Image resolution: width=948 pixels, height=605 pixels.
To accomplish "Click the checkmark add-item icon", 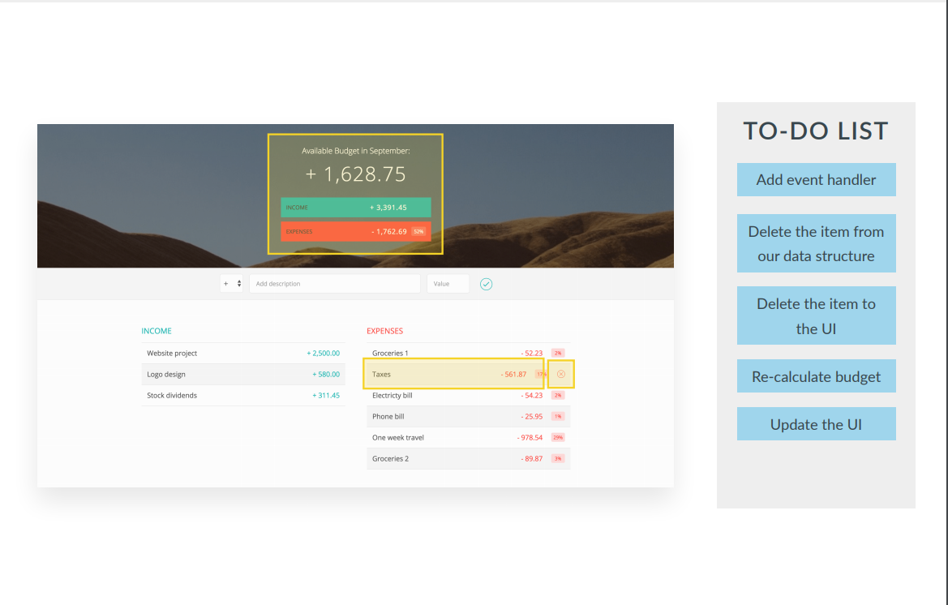I will point(486,284).
